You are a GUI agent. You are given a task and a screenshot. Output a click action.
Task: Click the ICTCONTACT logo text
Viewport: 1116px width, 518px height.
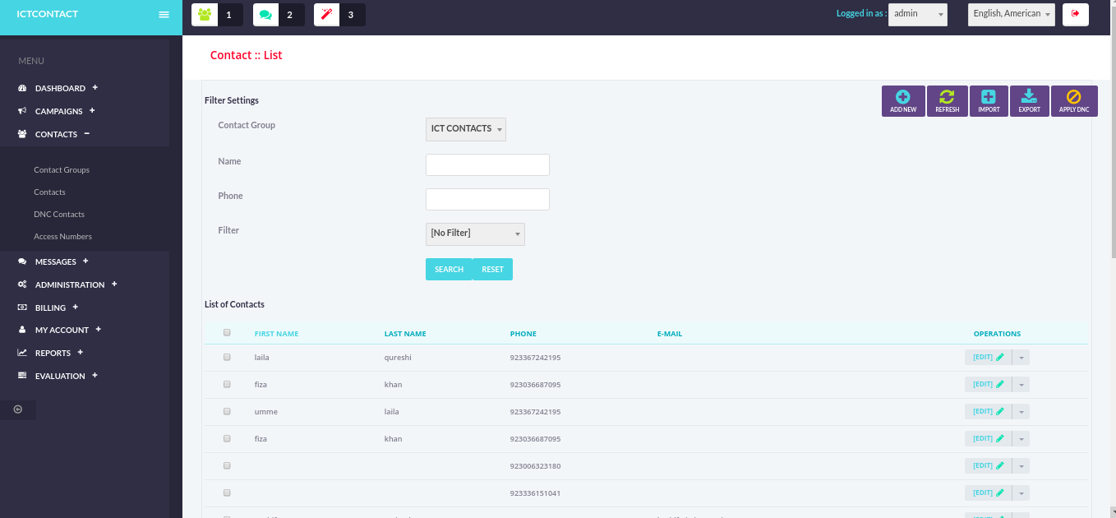tap(48, 14)
